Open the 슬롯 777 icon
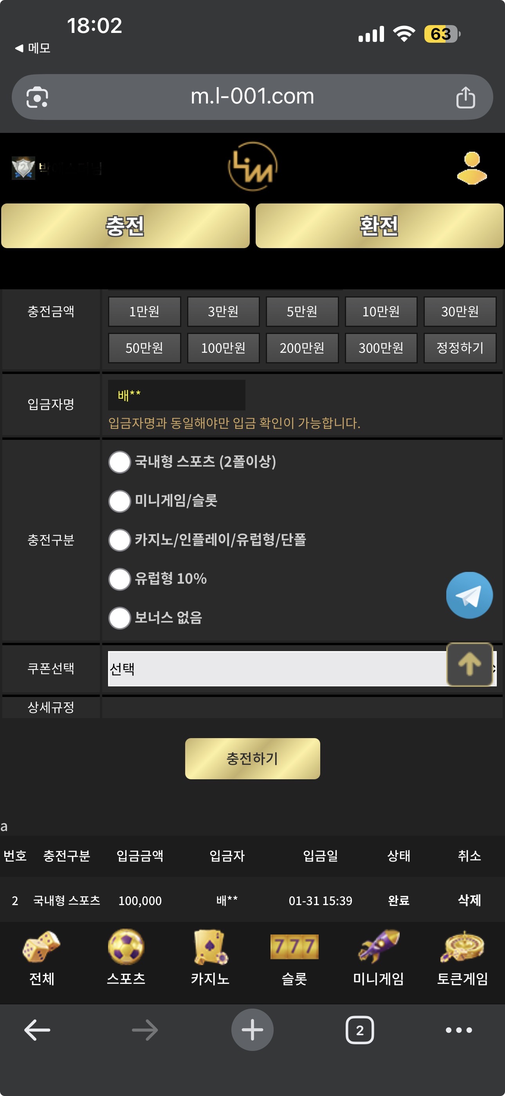The height and width of the screenshot is (1096, 505). (x=294, y=947)
